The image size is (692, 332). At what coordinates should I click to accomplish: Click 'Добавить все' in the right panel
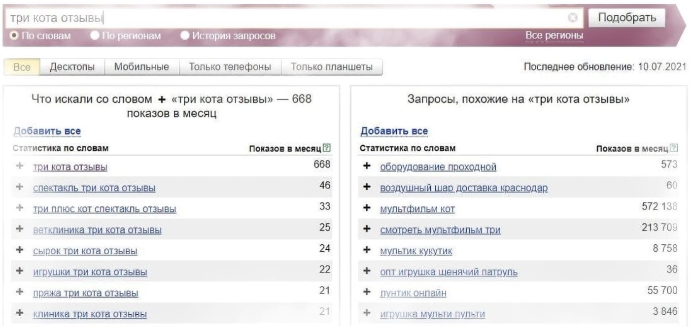coord(394,132)
